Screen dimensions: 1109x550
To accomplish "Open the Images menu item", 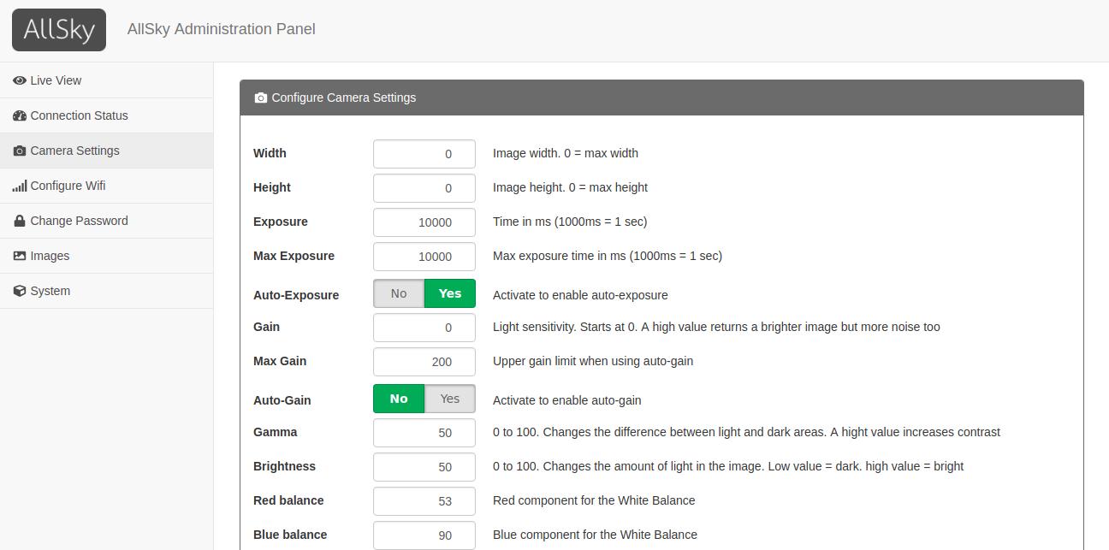I will tap(50, 256).
